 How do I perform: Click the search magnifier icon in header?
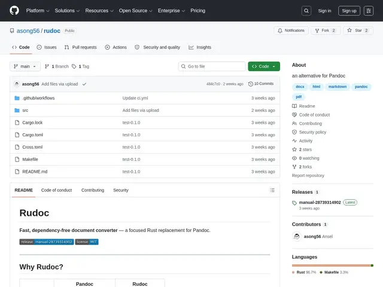point(306,11)
